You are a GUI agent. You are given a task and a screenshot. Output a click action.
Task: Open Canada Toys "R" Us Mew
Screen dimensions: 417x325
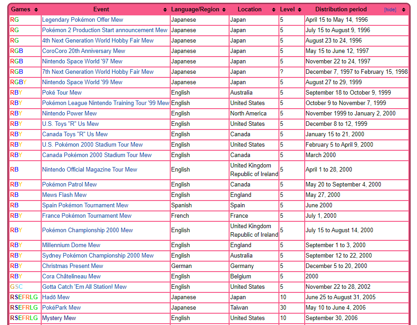click(75, 134)
